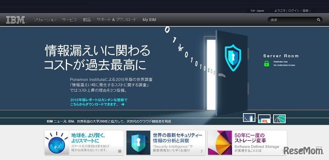Click the Software Defined Storage description
329x160 pixels.
pyautogui.click(x=257, y=148)
